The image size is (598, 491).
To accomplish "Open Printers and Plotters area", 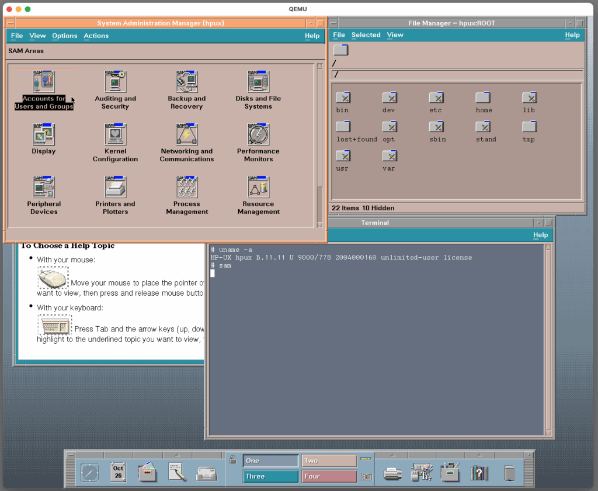I will pos(115,188).
